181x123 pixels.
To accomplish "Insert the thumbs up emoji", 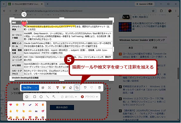I will click(11, 111).
